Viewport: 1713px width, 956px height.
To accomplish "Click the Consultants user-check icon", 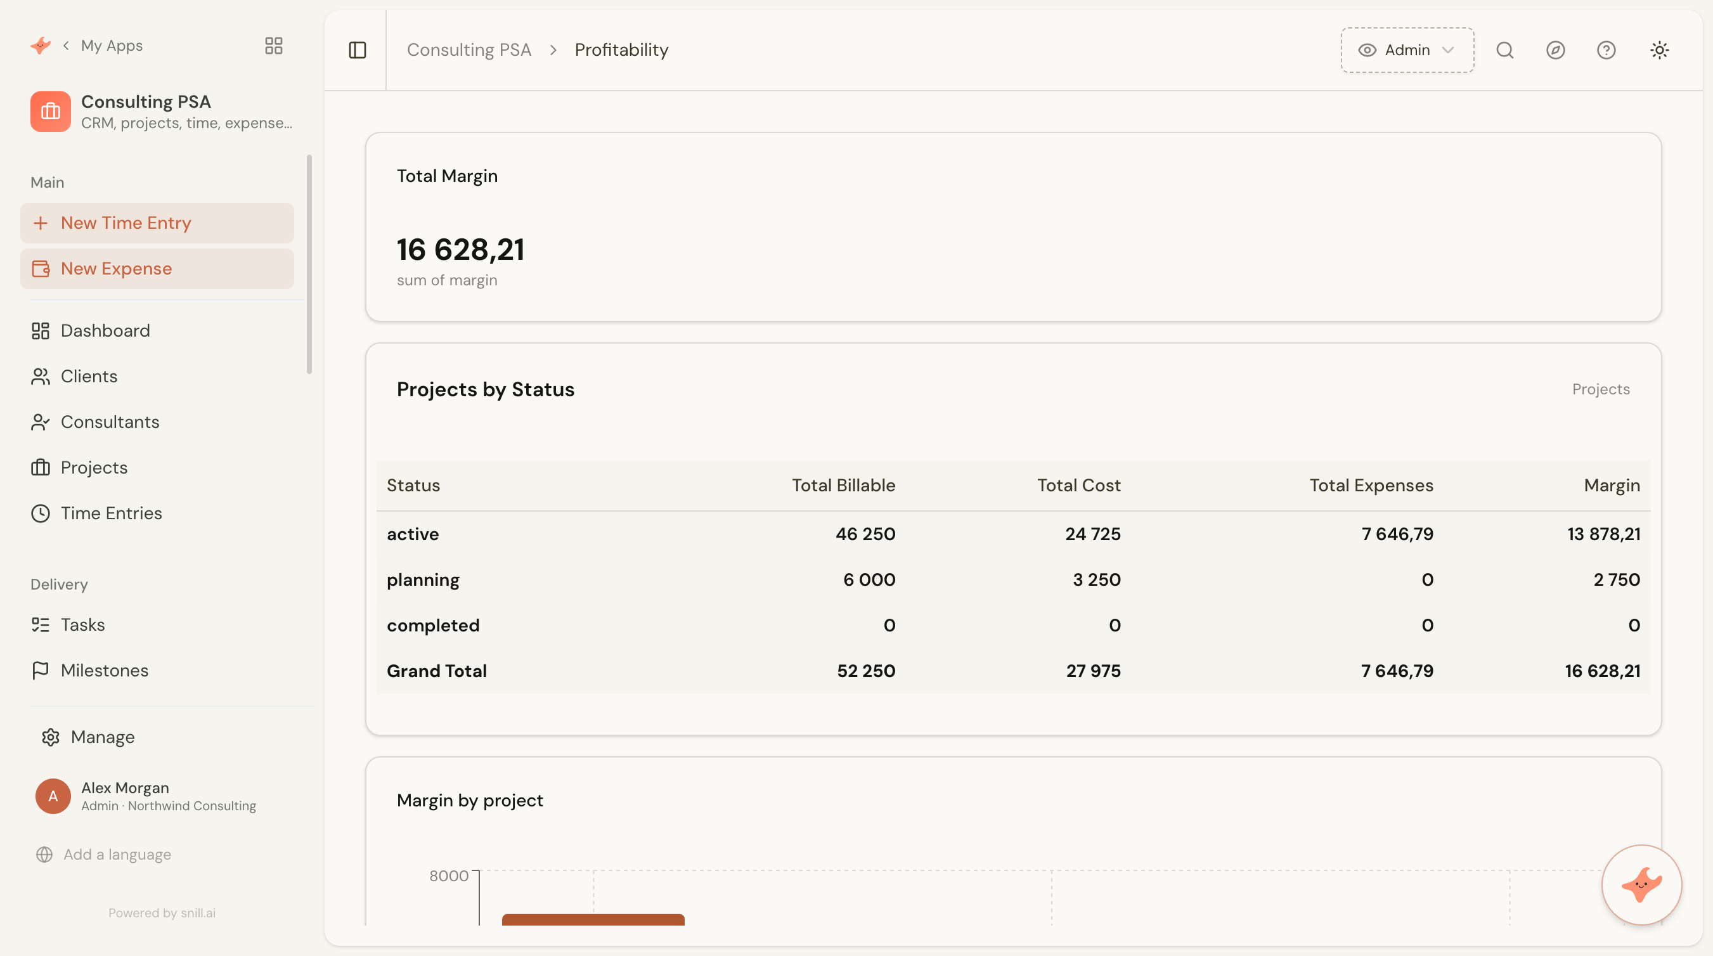I will (x=41, y=422).
